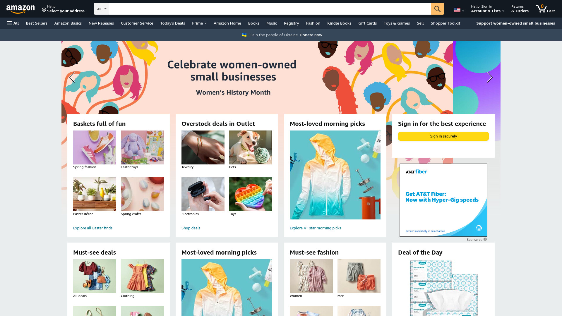Select Today's Deals nav item
The image size is (562, 316).
[172, 23]
